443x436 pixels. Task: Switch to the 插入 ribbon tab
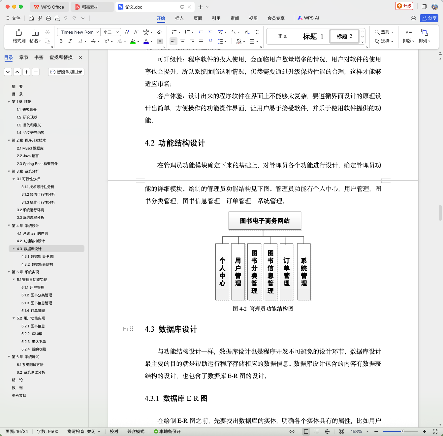(179, 18)
